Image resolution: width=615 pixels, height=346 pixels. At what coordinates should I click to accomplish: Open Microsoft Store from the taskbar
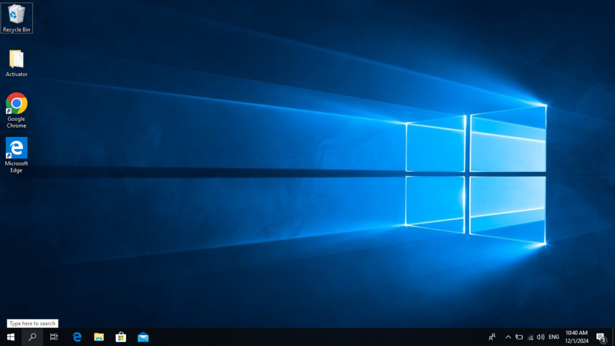pyautogui.click(x=121, y=337)
